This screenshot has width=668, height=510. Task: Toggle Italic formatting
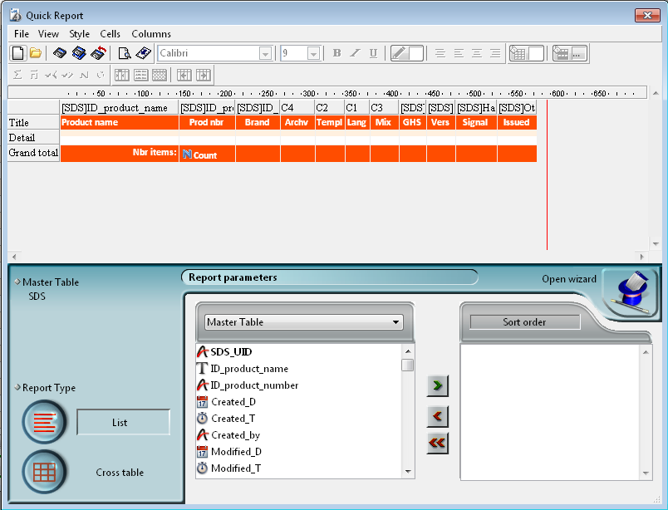356,53
